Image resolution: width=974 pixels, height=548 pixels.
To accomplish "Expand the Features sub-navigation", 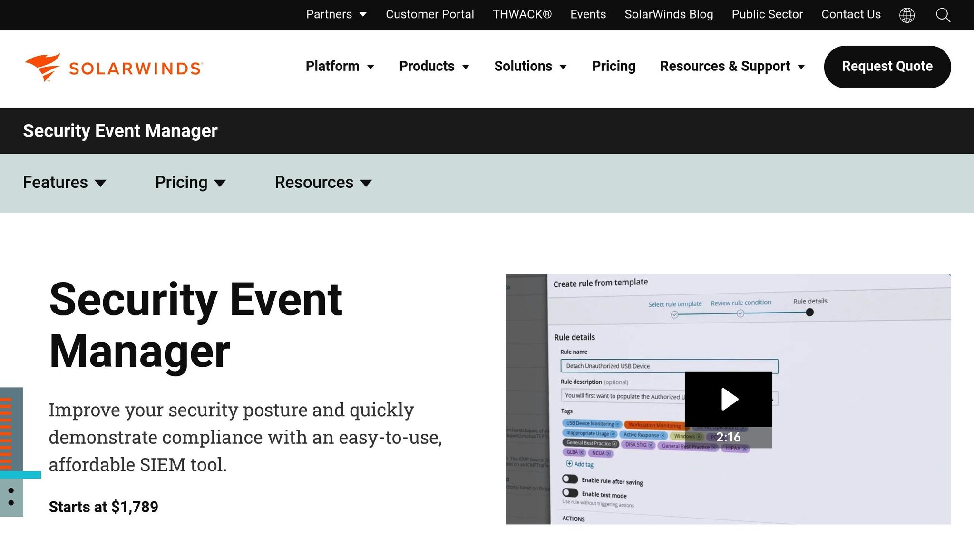I will pyautogui.click(x=65, y=183).
